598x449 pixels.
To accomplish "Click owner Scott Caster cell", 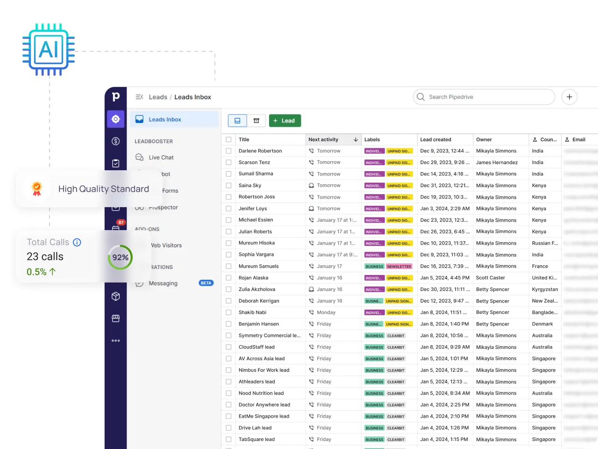I will [491, 278].
